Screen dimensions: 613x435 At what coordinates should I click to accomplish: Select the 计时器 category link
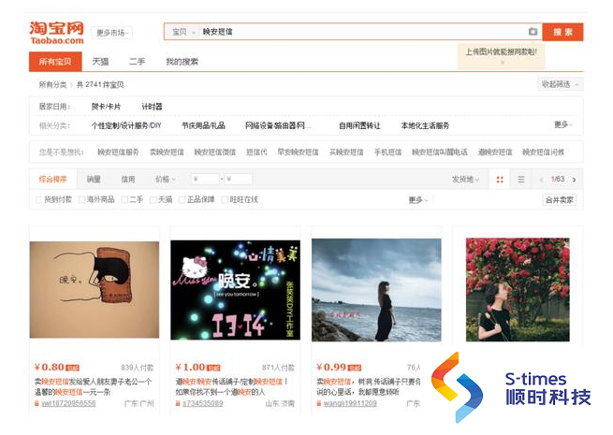point(152,107)
